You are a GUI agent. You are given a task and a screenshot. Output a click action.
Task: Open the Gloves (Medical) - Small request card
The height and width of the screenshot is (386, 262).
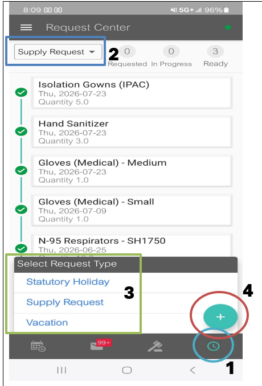[x=132, y=210]
